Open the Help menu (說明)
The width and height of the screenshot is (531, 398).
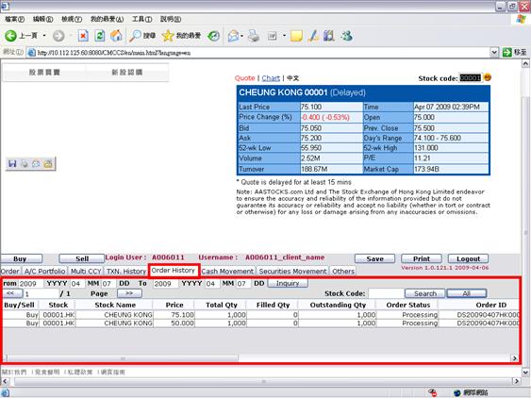(171, 19)
